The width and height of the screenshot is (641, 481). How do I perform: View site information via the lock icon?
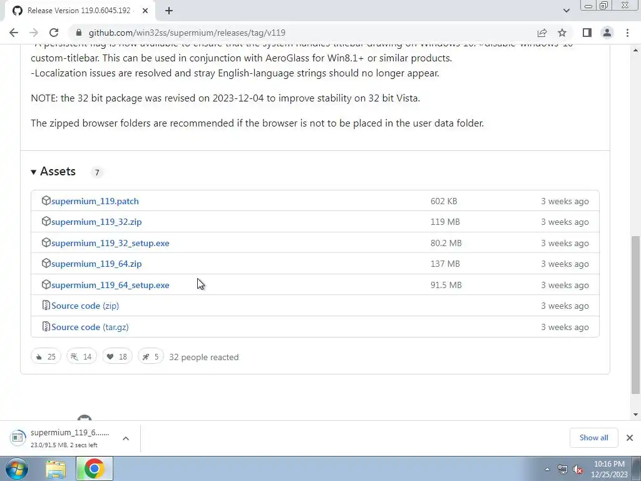pos(79,33)
